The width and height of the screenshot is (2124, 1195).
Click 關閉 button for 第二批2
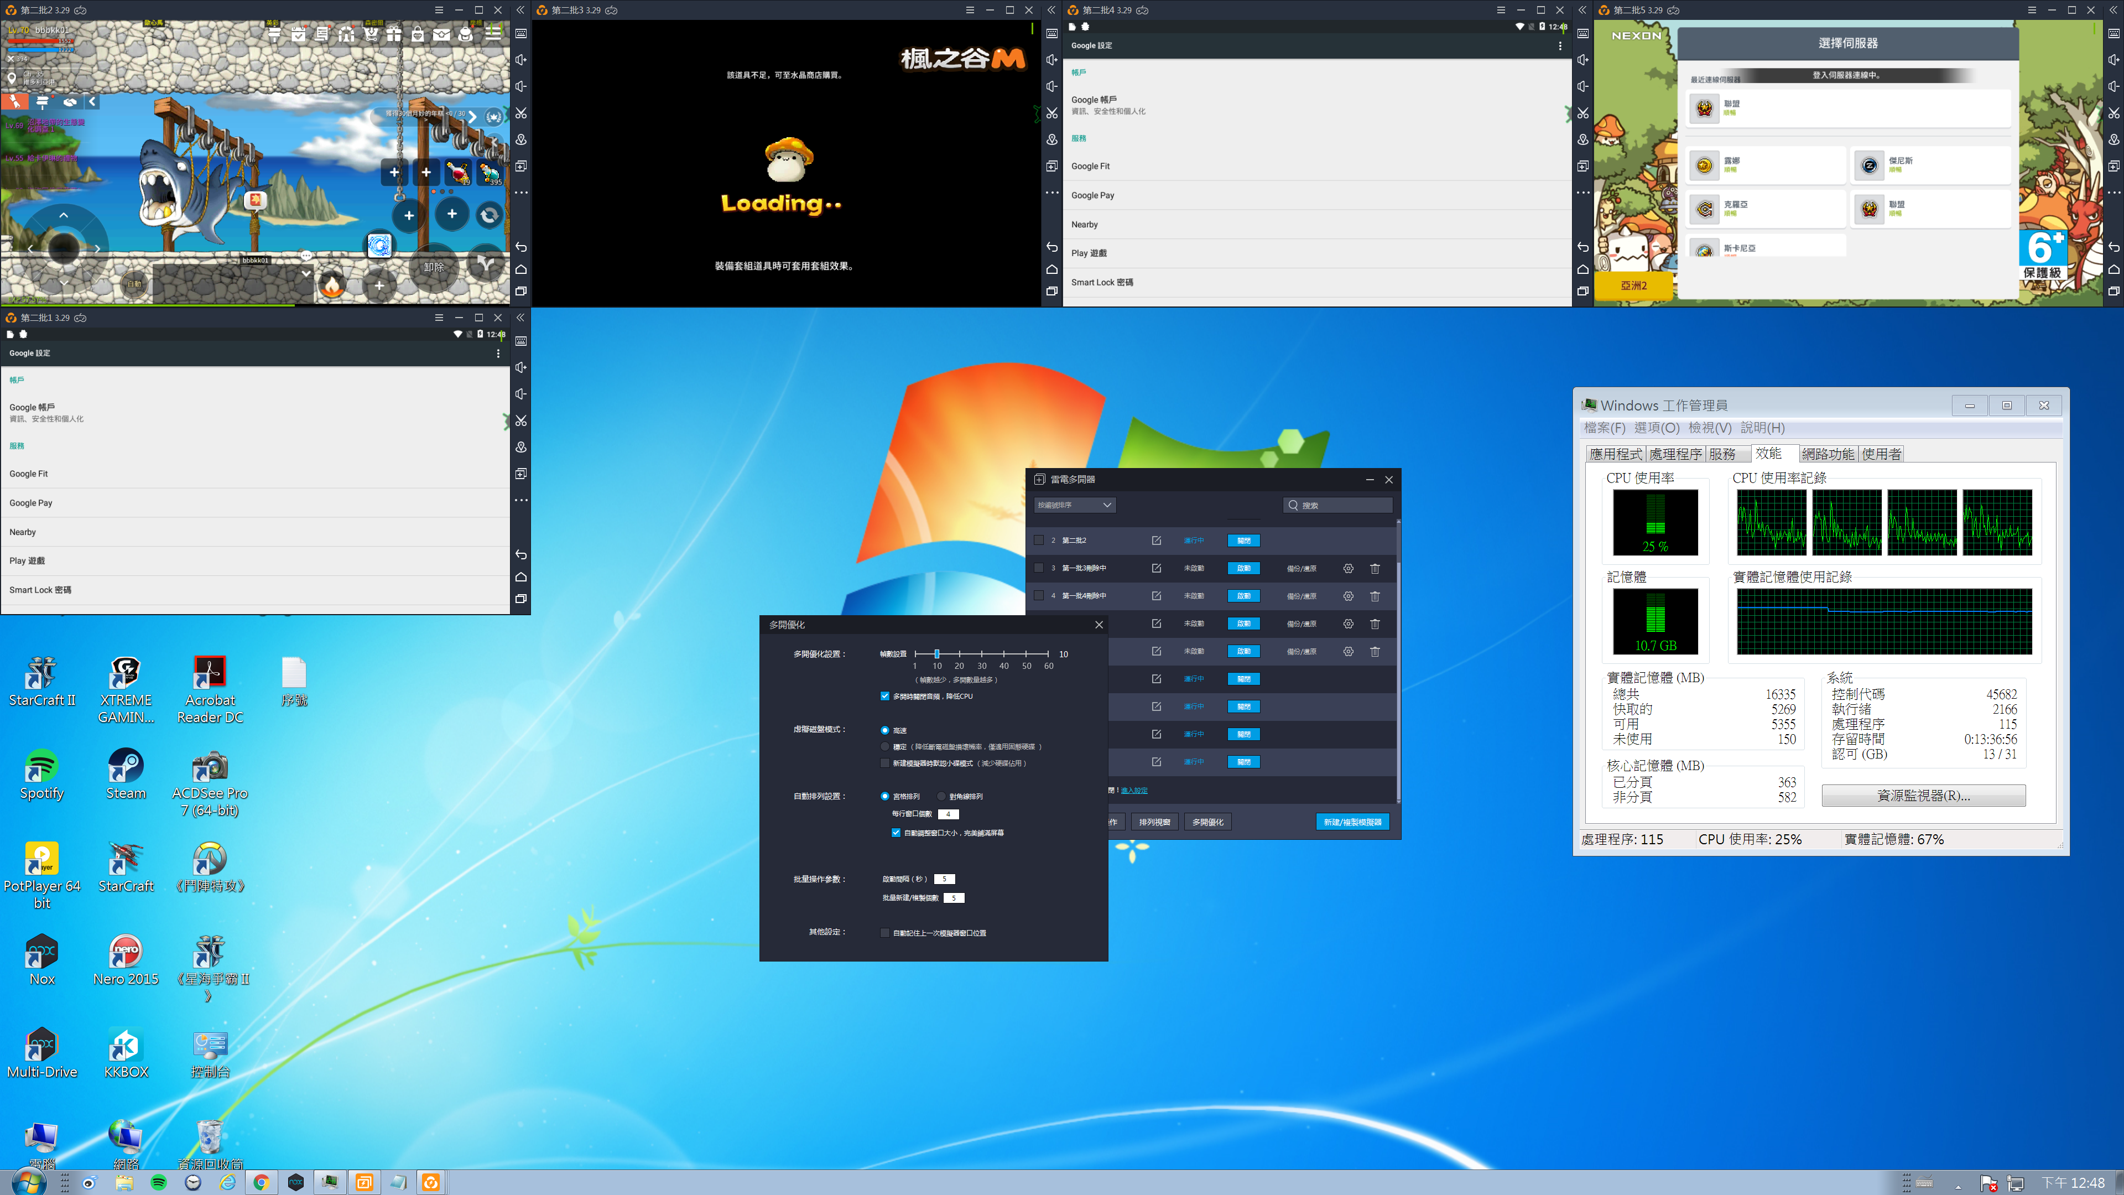coord(1243,540)
